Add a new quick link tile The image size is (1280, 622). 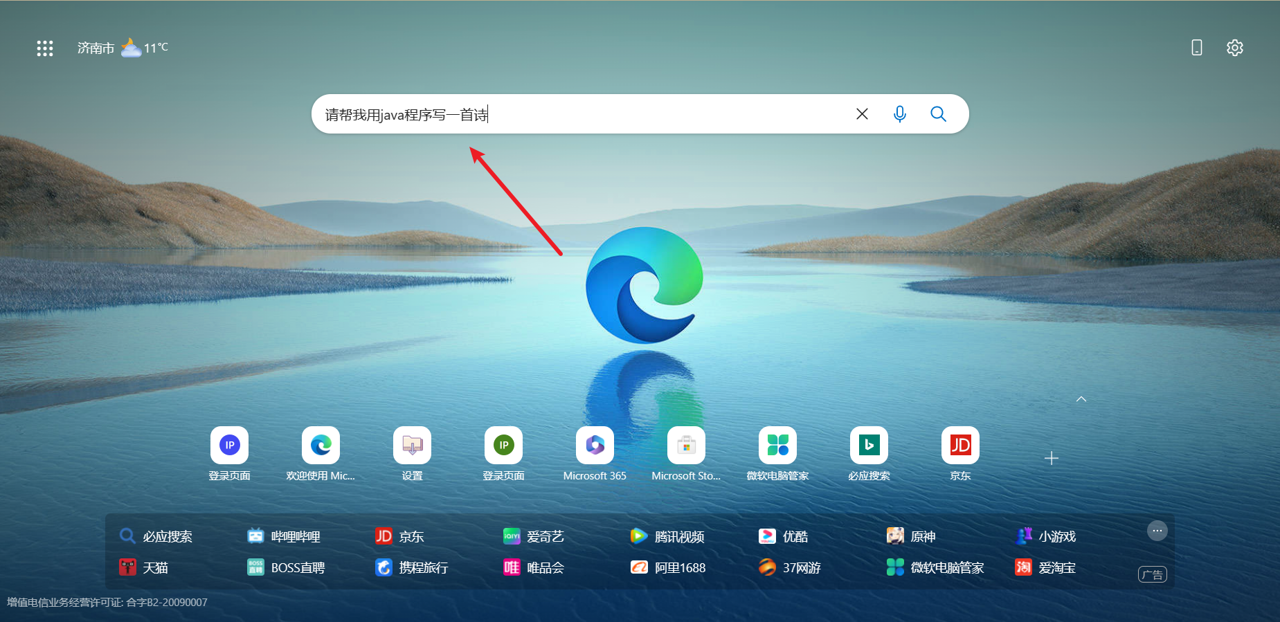coord(1052,458)
